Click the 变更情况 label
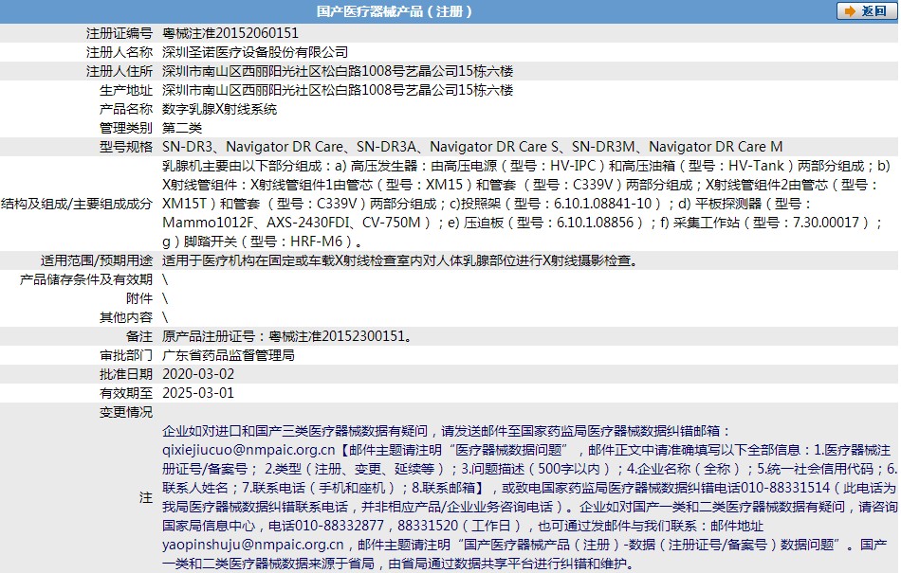The height and width of the screenshot is (573, 901). tap(126, 412)
